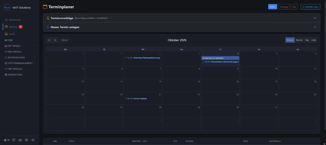Click the red Termine notification badge
This screenshot has width=326, height=145.
click(21, 27)
